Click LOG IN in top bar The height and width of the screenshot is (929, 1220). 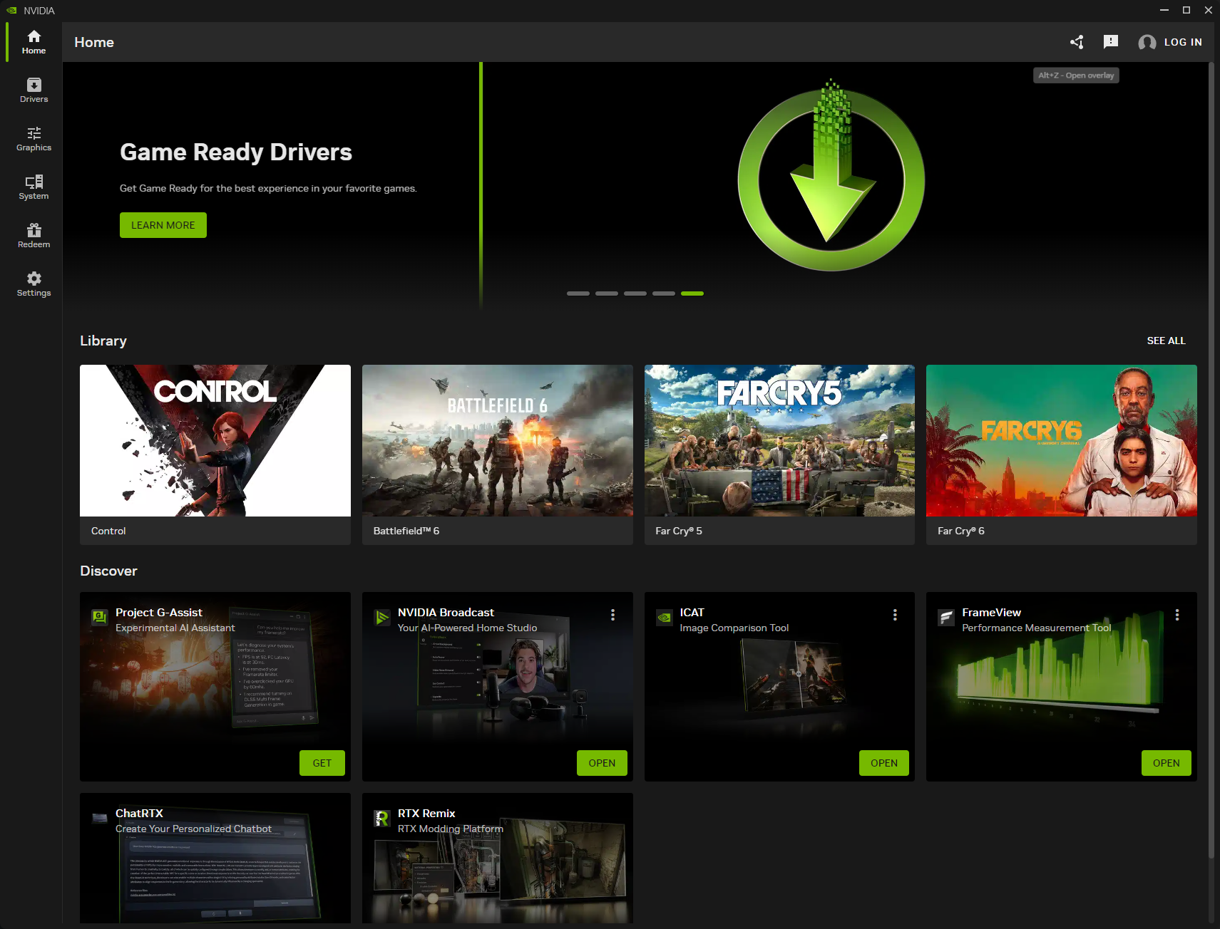1182,42
